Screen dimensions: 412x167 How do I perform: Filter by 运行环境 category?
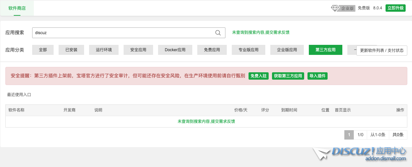click(104, 50)
